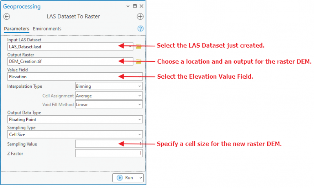
Task: Browse for Output Raster folder icon
Action: (138, 61)
